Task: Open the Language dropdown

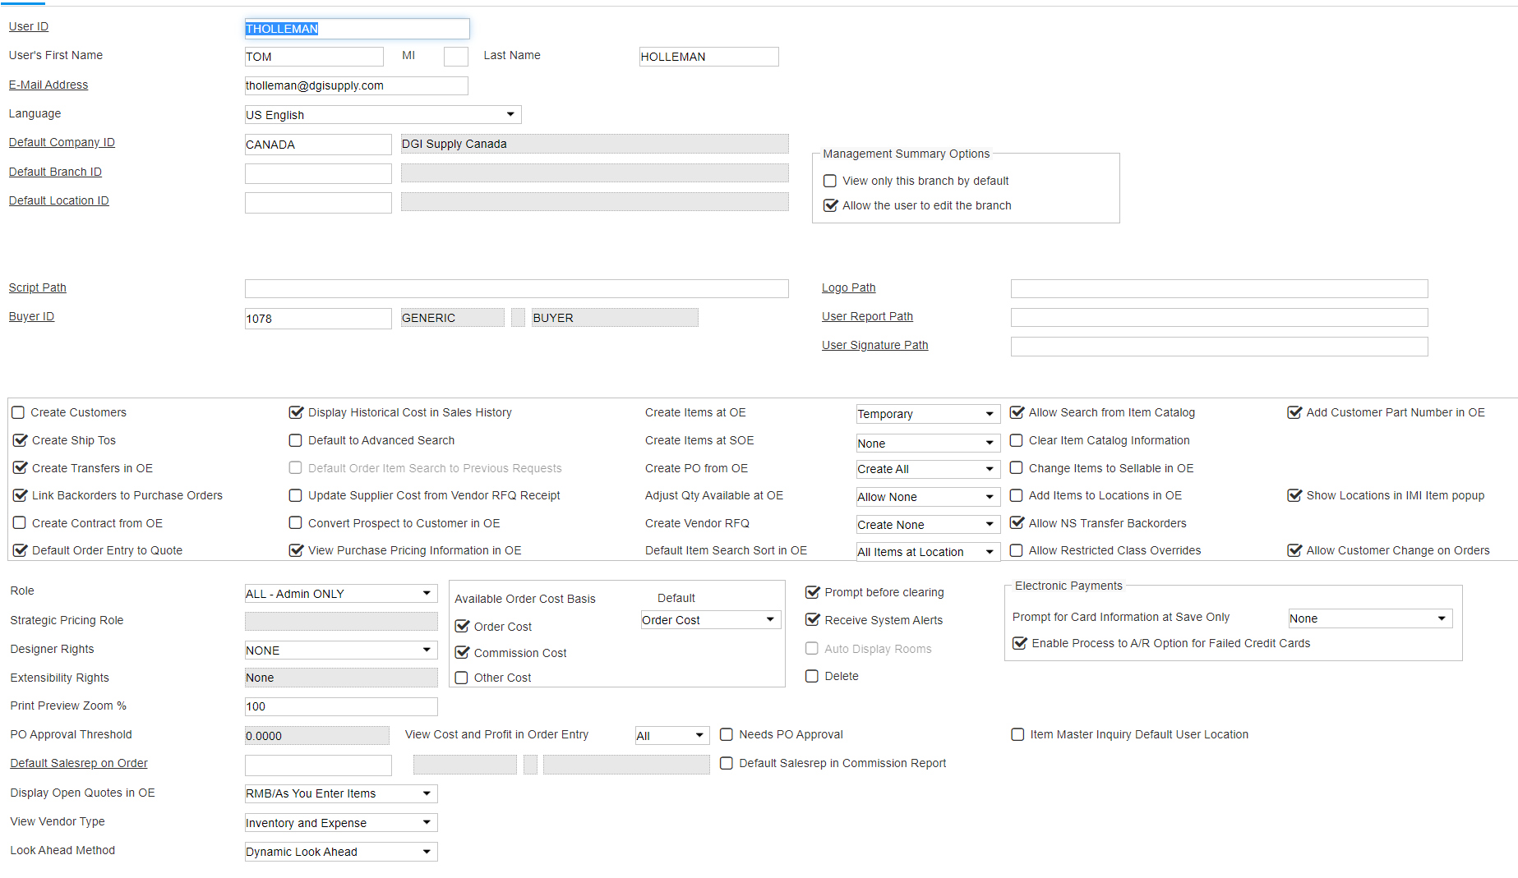Action: 510,115
